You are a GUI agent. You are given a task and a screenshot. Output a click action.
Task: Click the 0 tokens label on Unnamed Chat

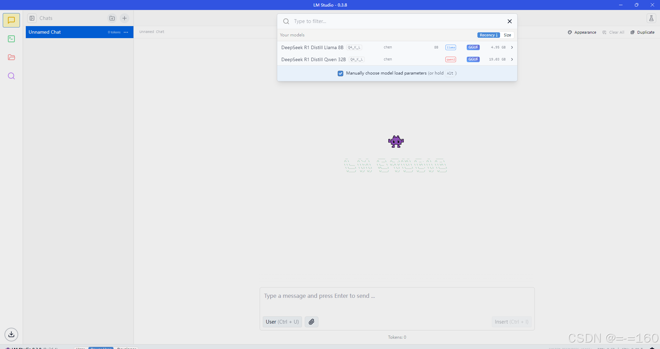point(114,32)
